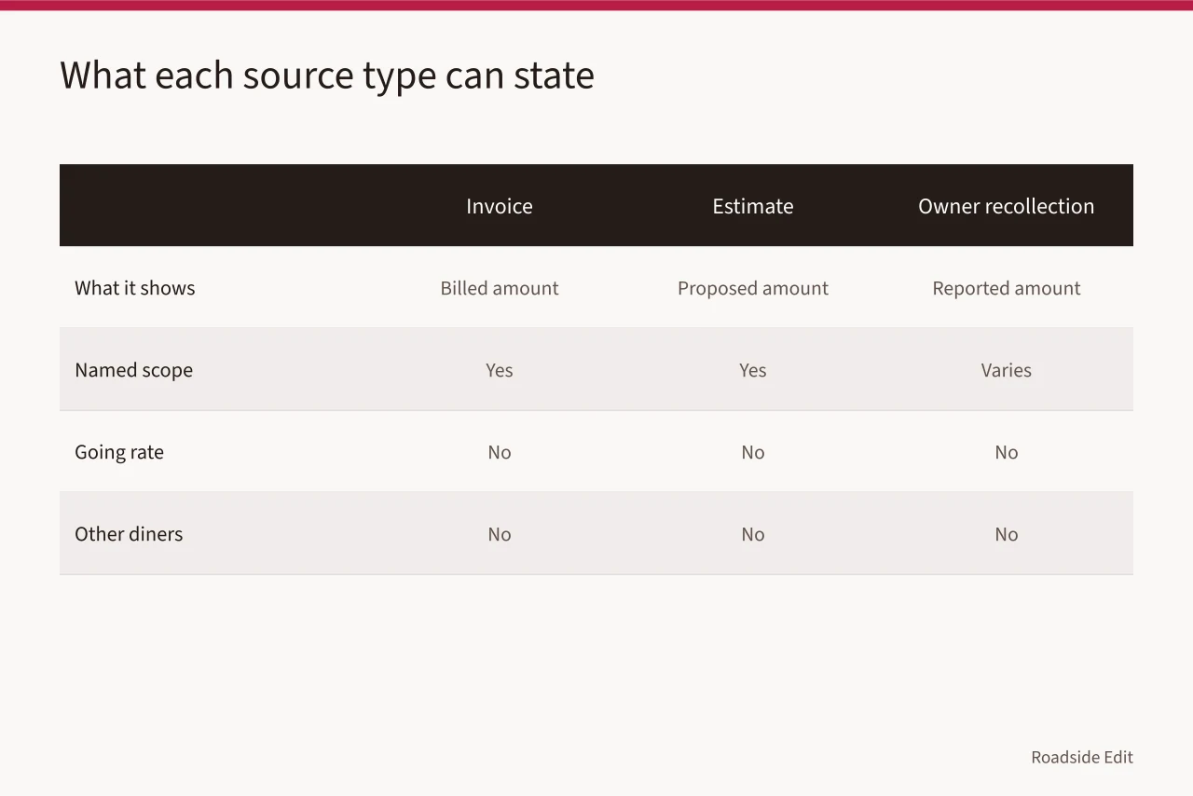Click the "Named scope" row label

click(134, 370)
